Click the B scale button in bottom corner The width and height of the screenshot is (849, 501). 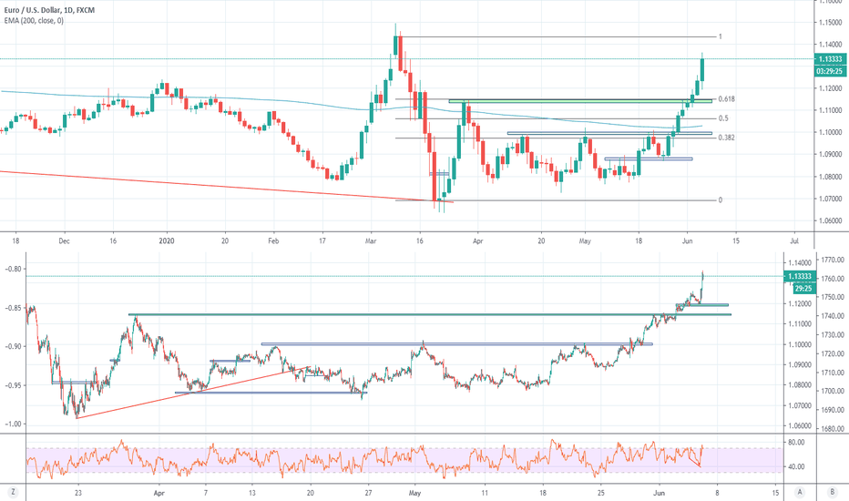[x=833, y=492]
